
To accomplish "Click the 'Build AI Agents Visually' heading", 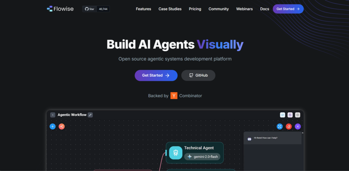I will 175,44.
